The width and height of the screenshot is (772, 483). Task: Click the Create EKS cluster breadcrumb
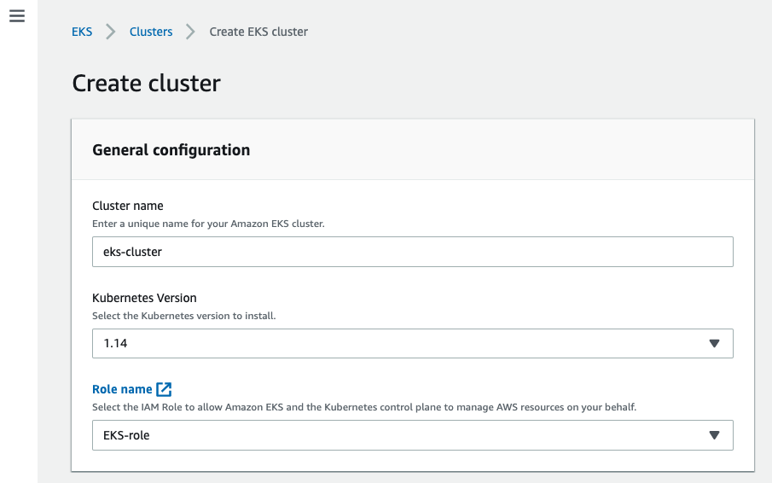click(258, 32)
